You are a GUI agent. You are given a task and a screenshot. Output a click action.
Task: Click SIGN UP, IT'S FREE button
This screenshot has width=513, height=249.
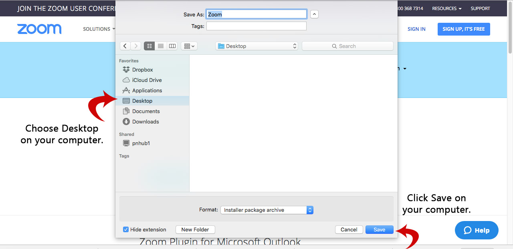[x=464, y=29]
